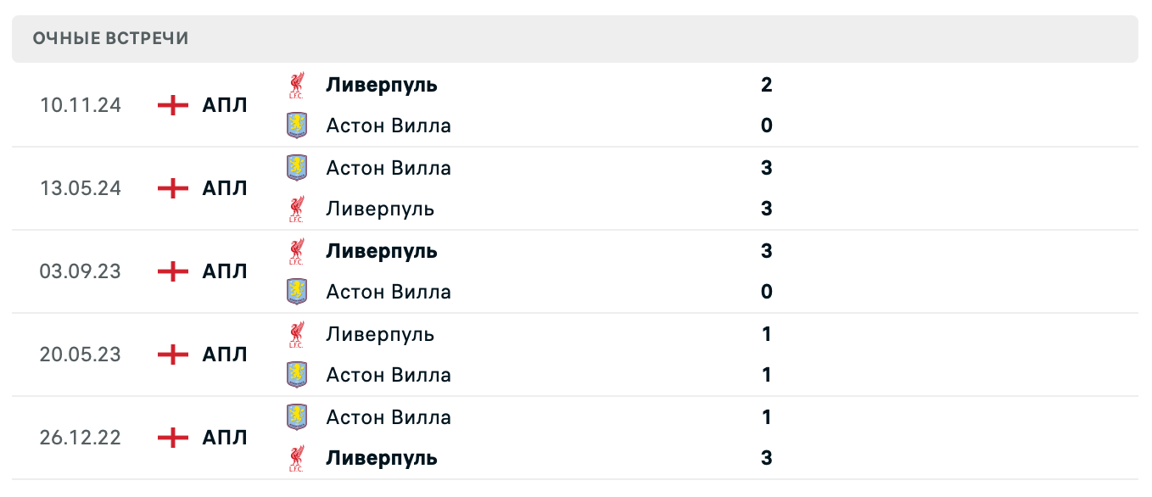Open Астон Вилла team link in 03.09.23 match

click(389, 292)
